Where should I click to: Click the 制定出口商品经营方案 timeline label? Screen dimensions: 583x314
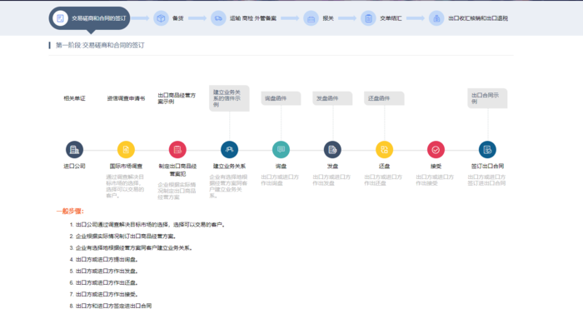[x=177, y=170]
